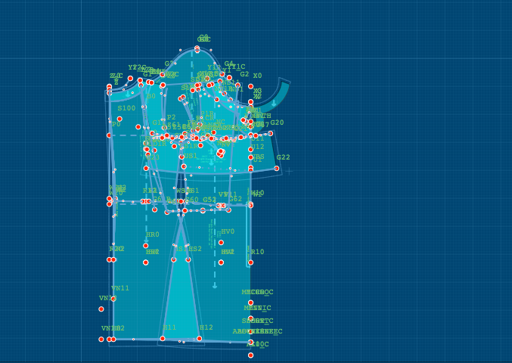Image resolution: width=512 pixels, height=363 pixels.
Task: Click the S100 pattern point
Action: coord(119,119)
